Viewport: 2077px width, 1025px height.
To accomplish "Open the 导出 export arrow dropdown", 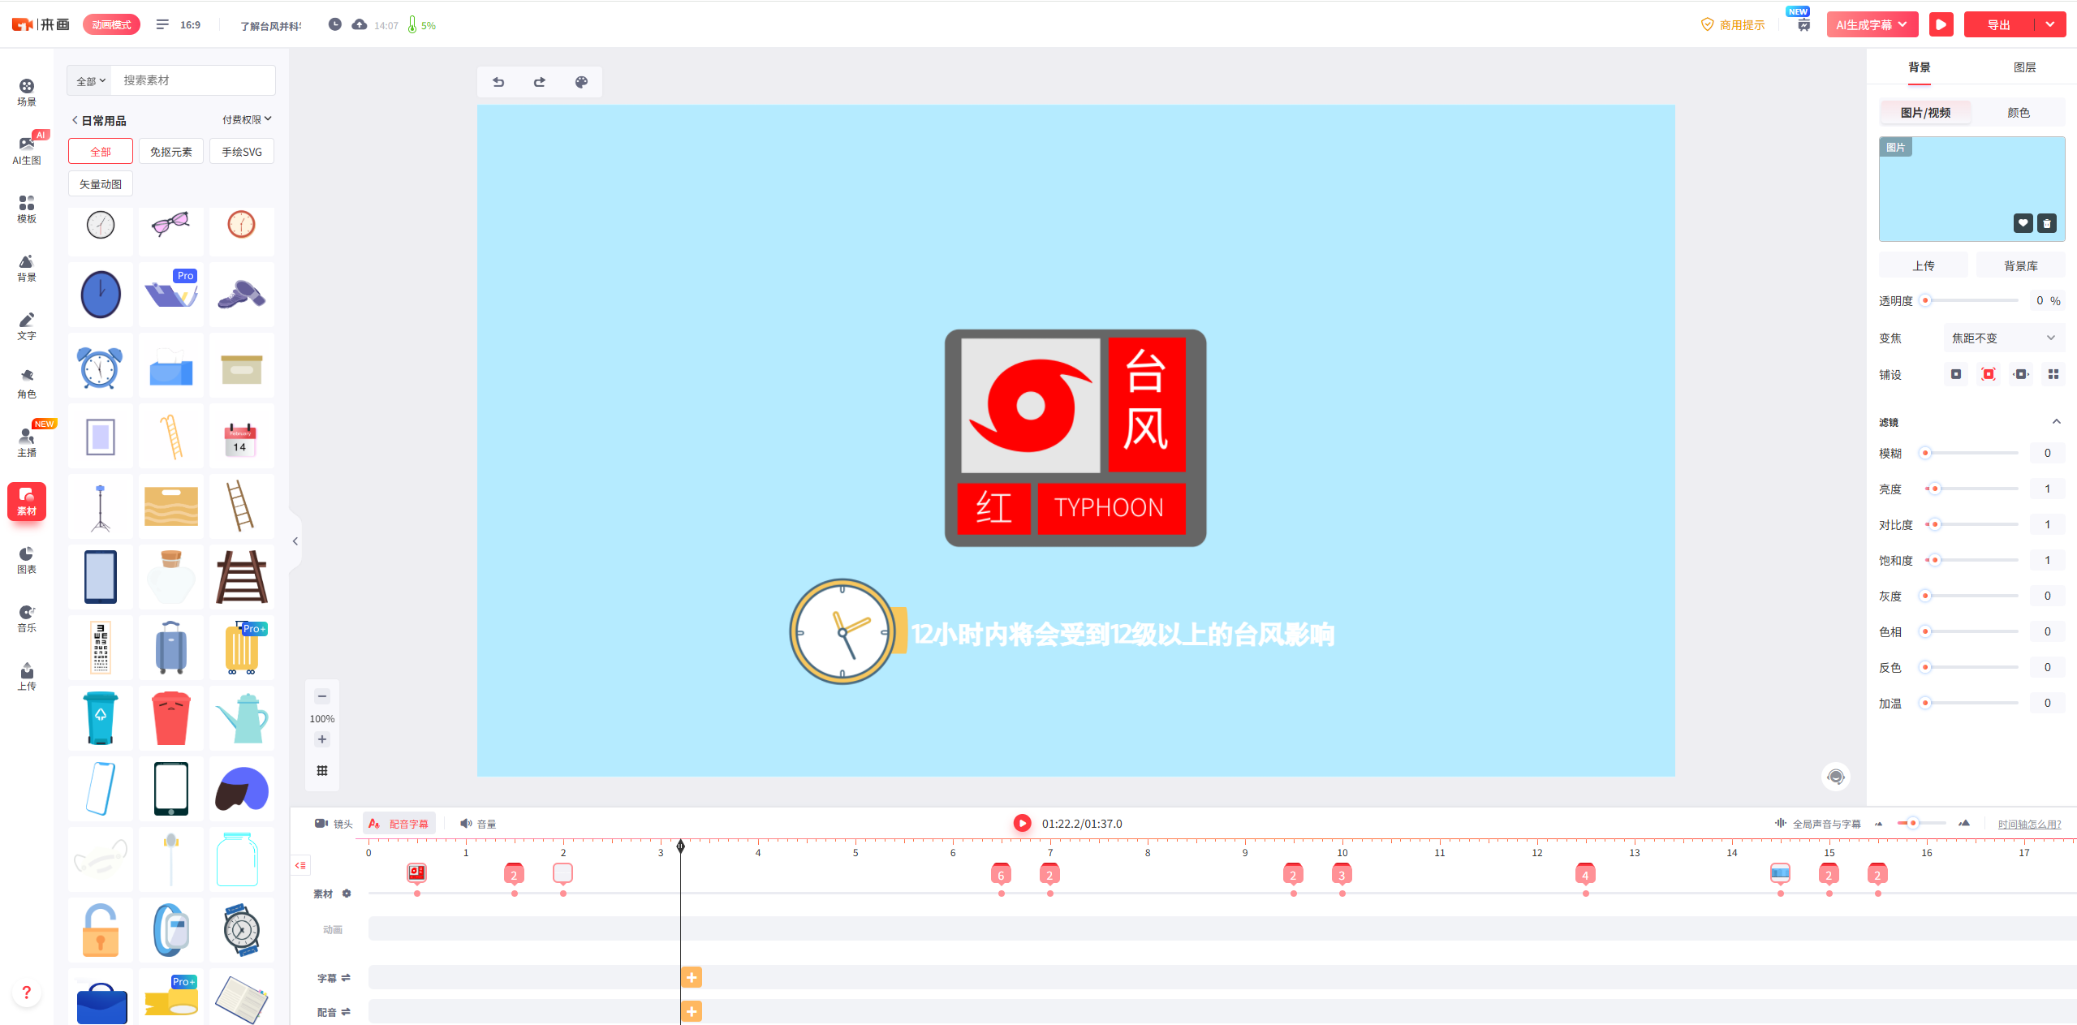I will 2050,24.
